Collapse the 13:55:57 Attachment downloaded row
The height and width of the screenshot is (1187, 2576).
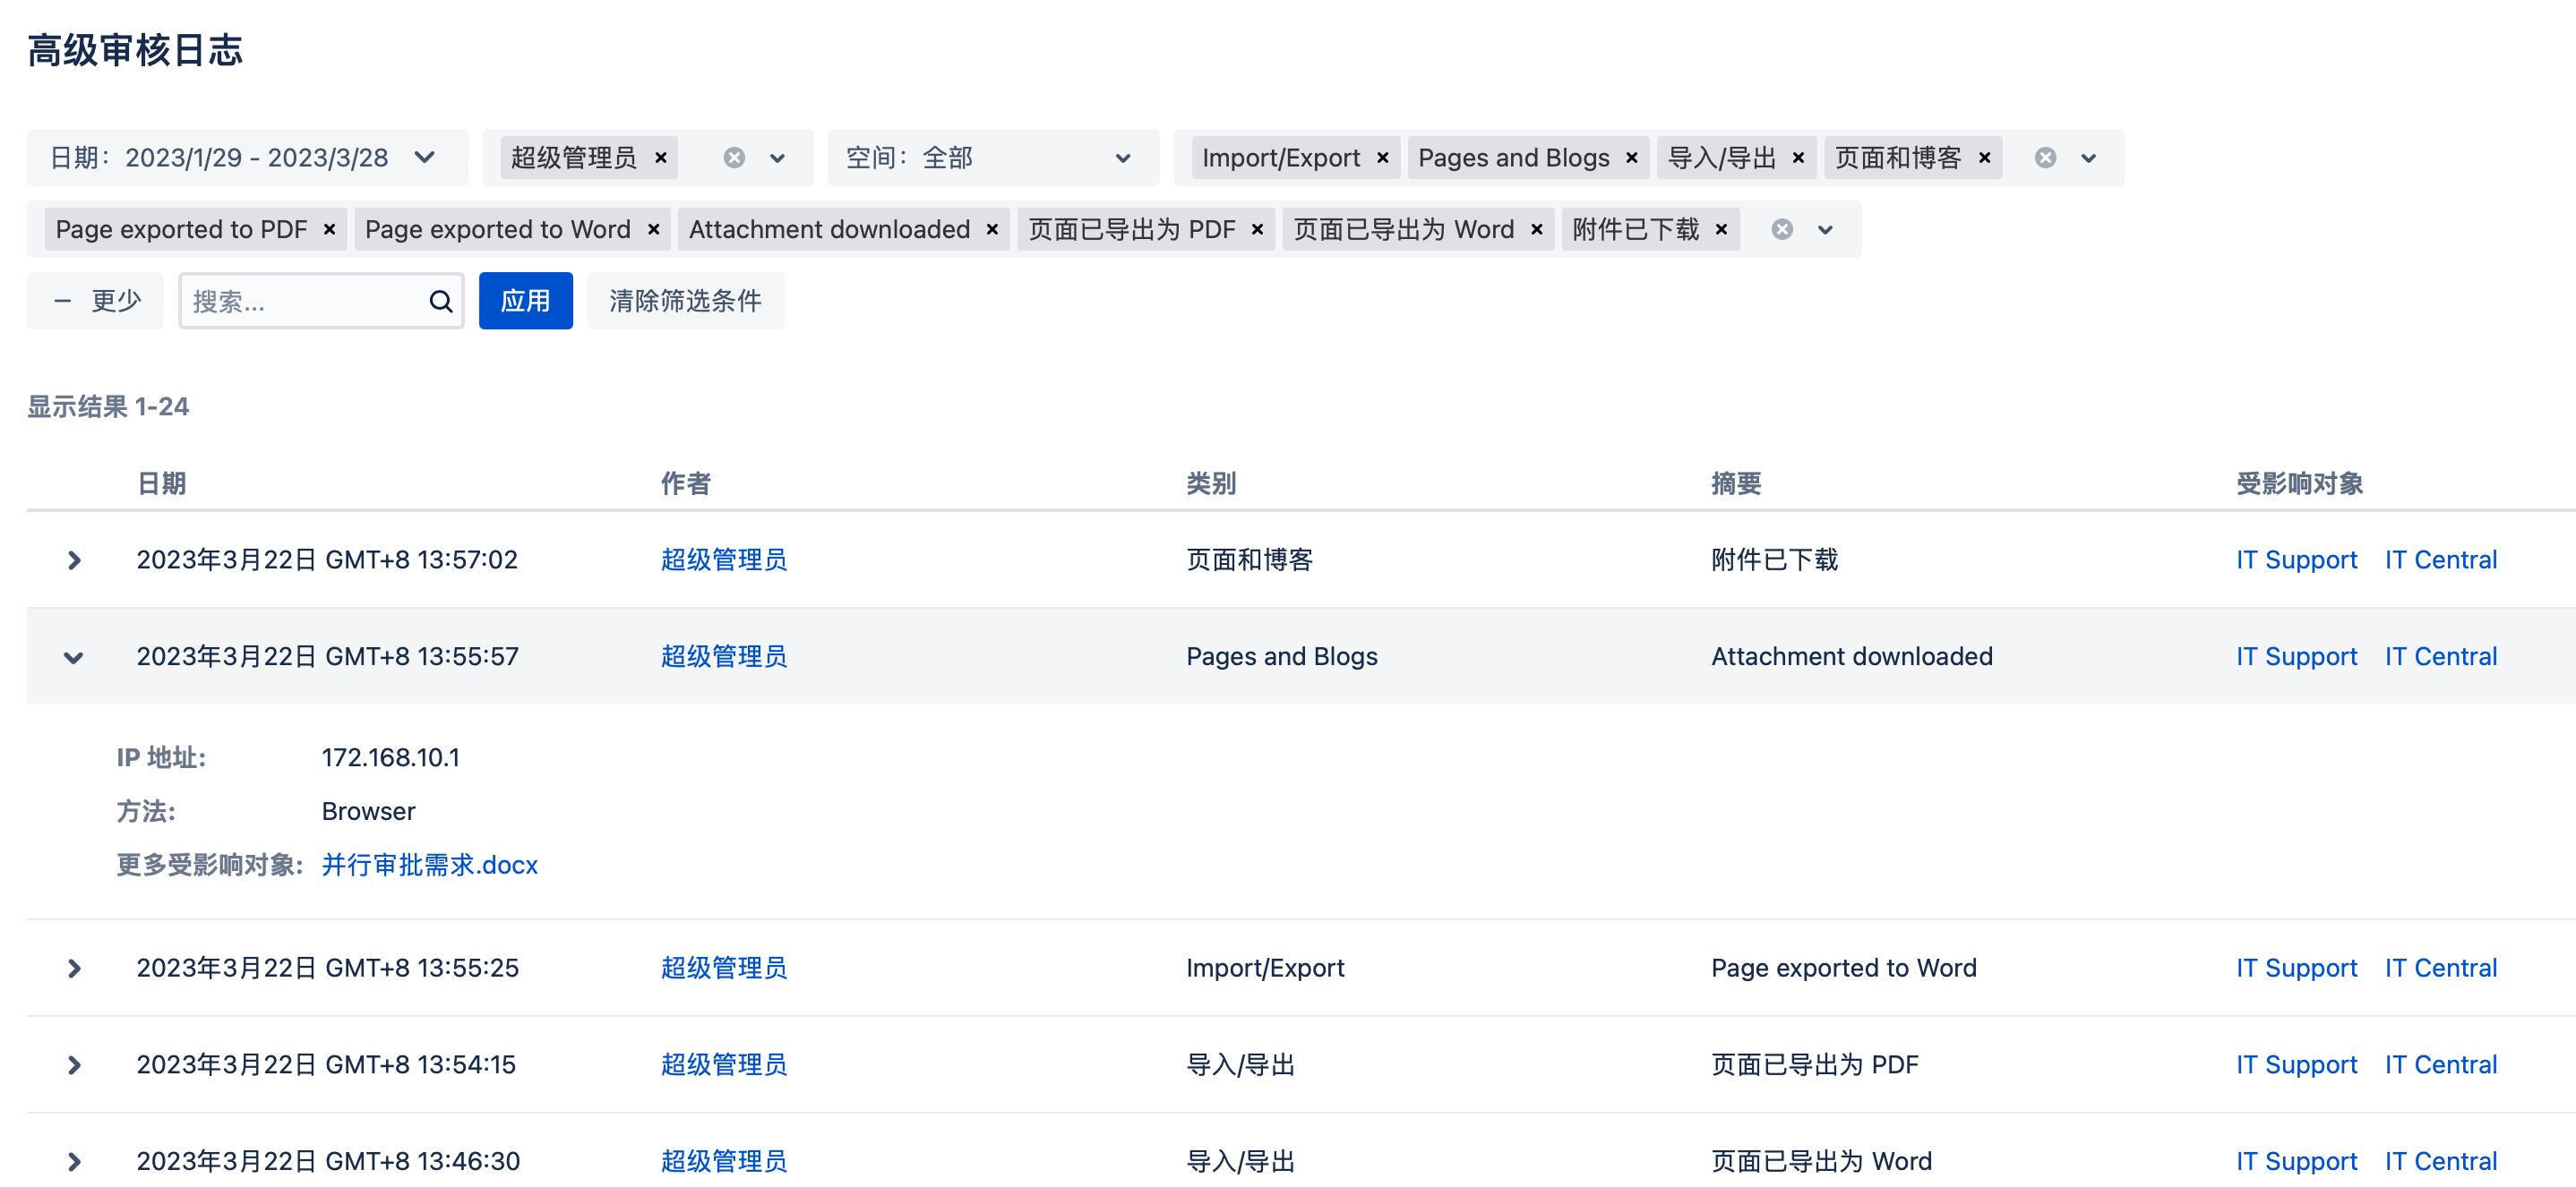[x=73, y=657]
